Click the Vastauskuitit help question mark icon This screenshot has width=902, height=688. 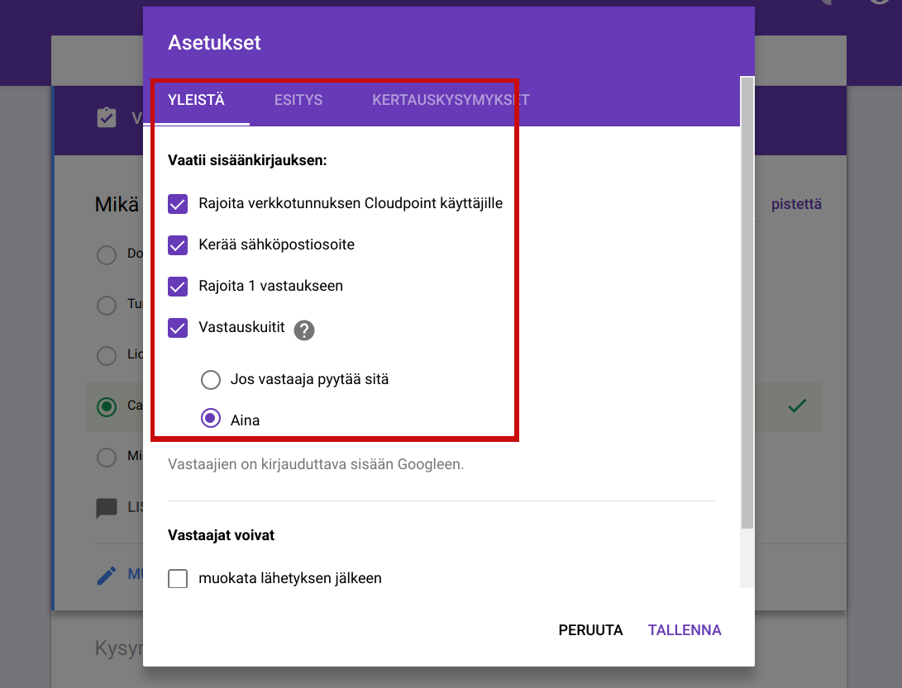click(304, 330)
